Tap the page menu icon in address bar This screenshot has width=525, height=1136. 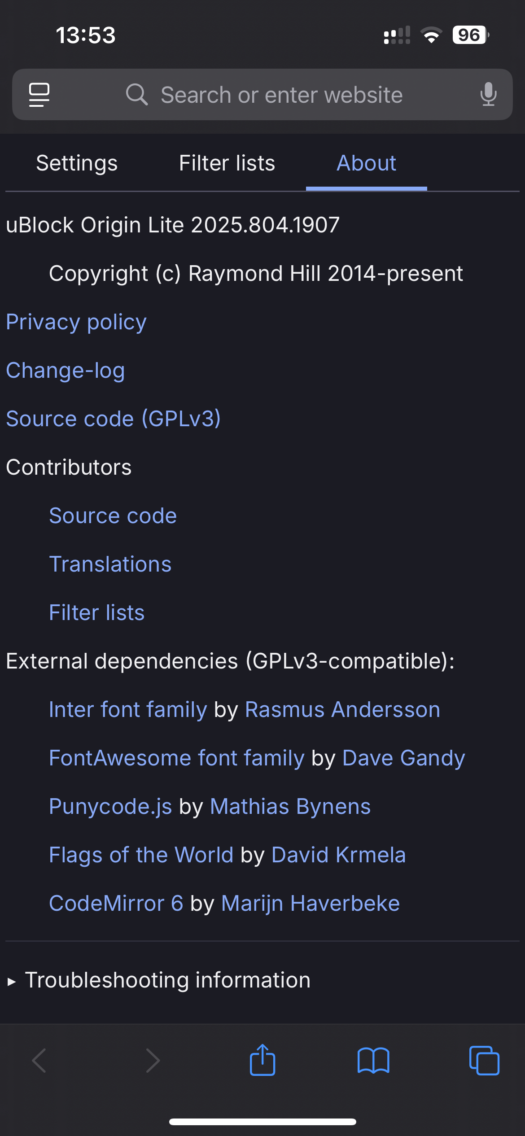click(39, 95)
